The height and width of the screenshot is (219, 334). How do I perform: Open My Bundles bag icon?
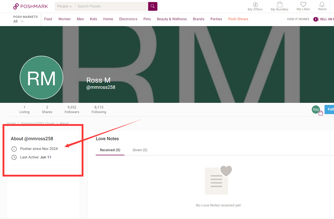click(279, 4)
